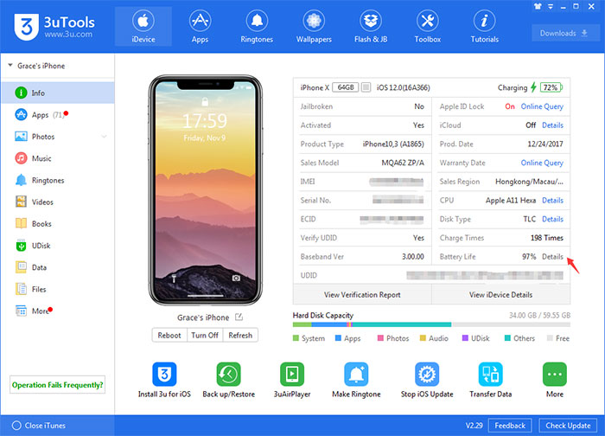Image resolution: width=605 pixels, height=436 pixels.
Task: Click the iPhone screen preview image
Action: pyautogui.click(x=206, y=190)
